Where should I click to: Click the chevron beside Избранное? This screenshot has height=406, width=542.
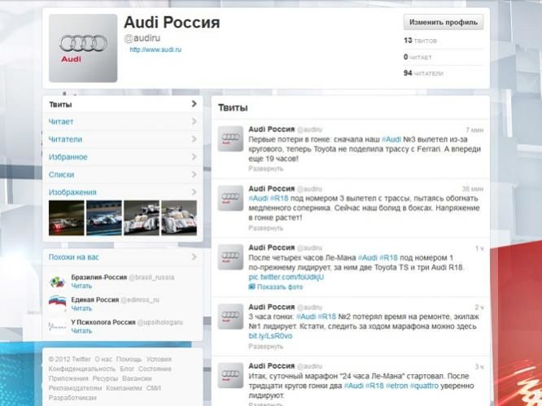[x=194, y=157]
